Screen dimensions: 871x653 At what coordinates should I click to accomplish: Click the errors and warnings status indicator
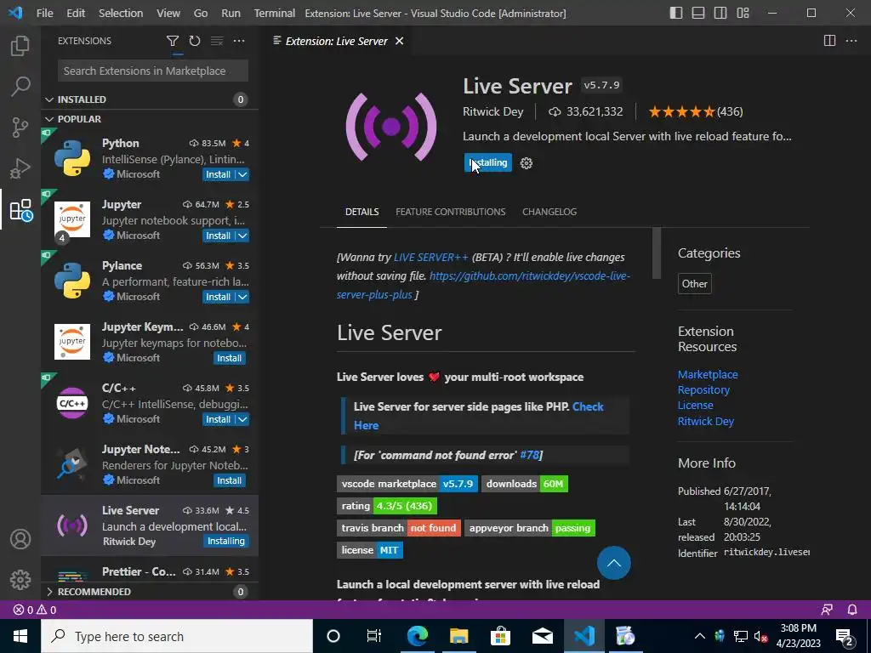[35, 610]
